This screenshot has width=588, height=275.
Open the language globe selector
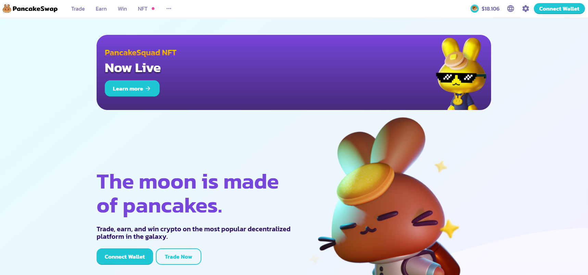511,9
